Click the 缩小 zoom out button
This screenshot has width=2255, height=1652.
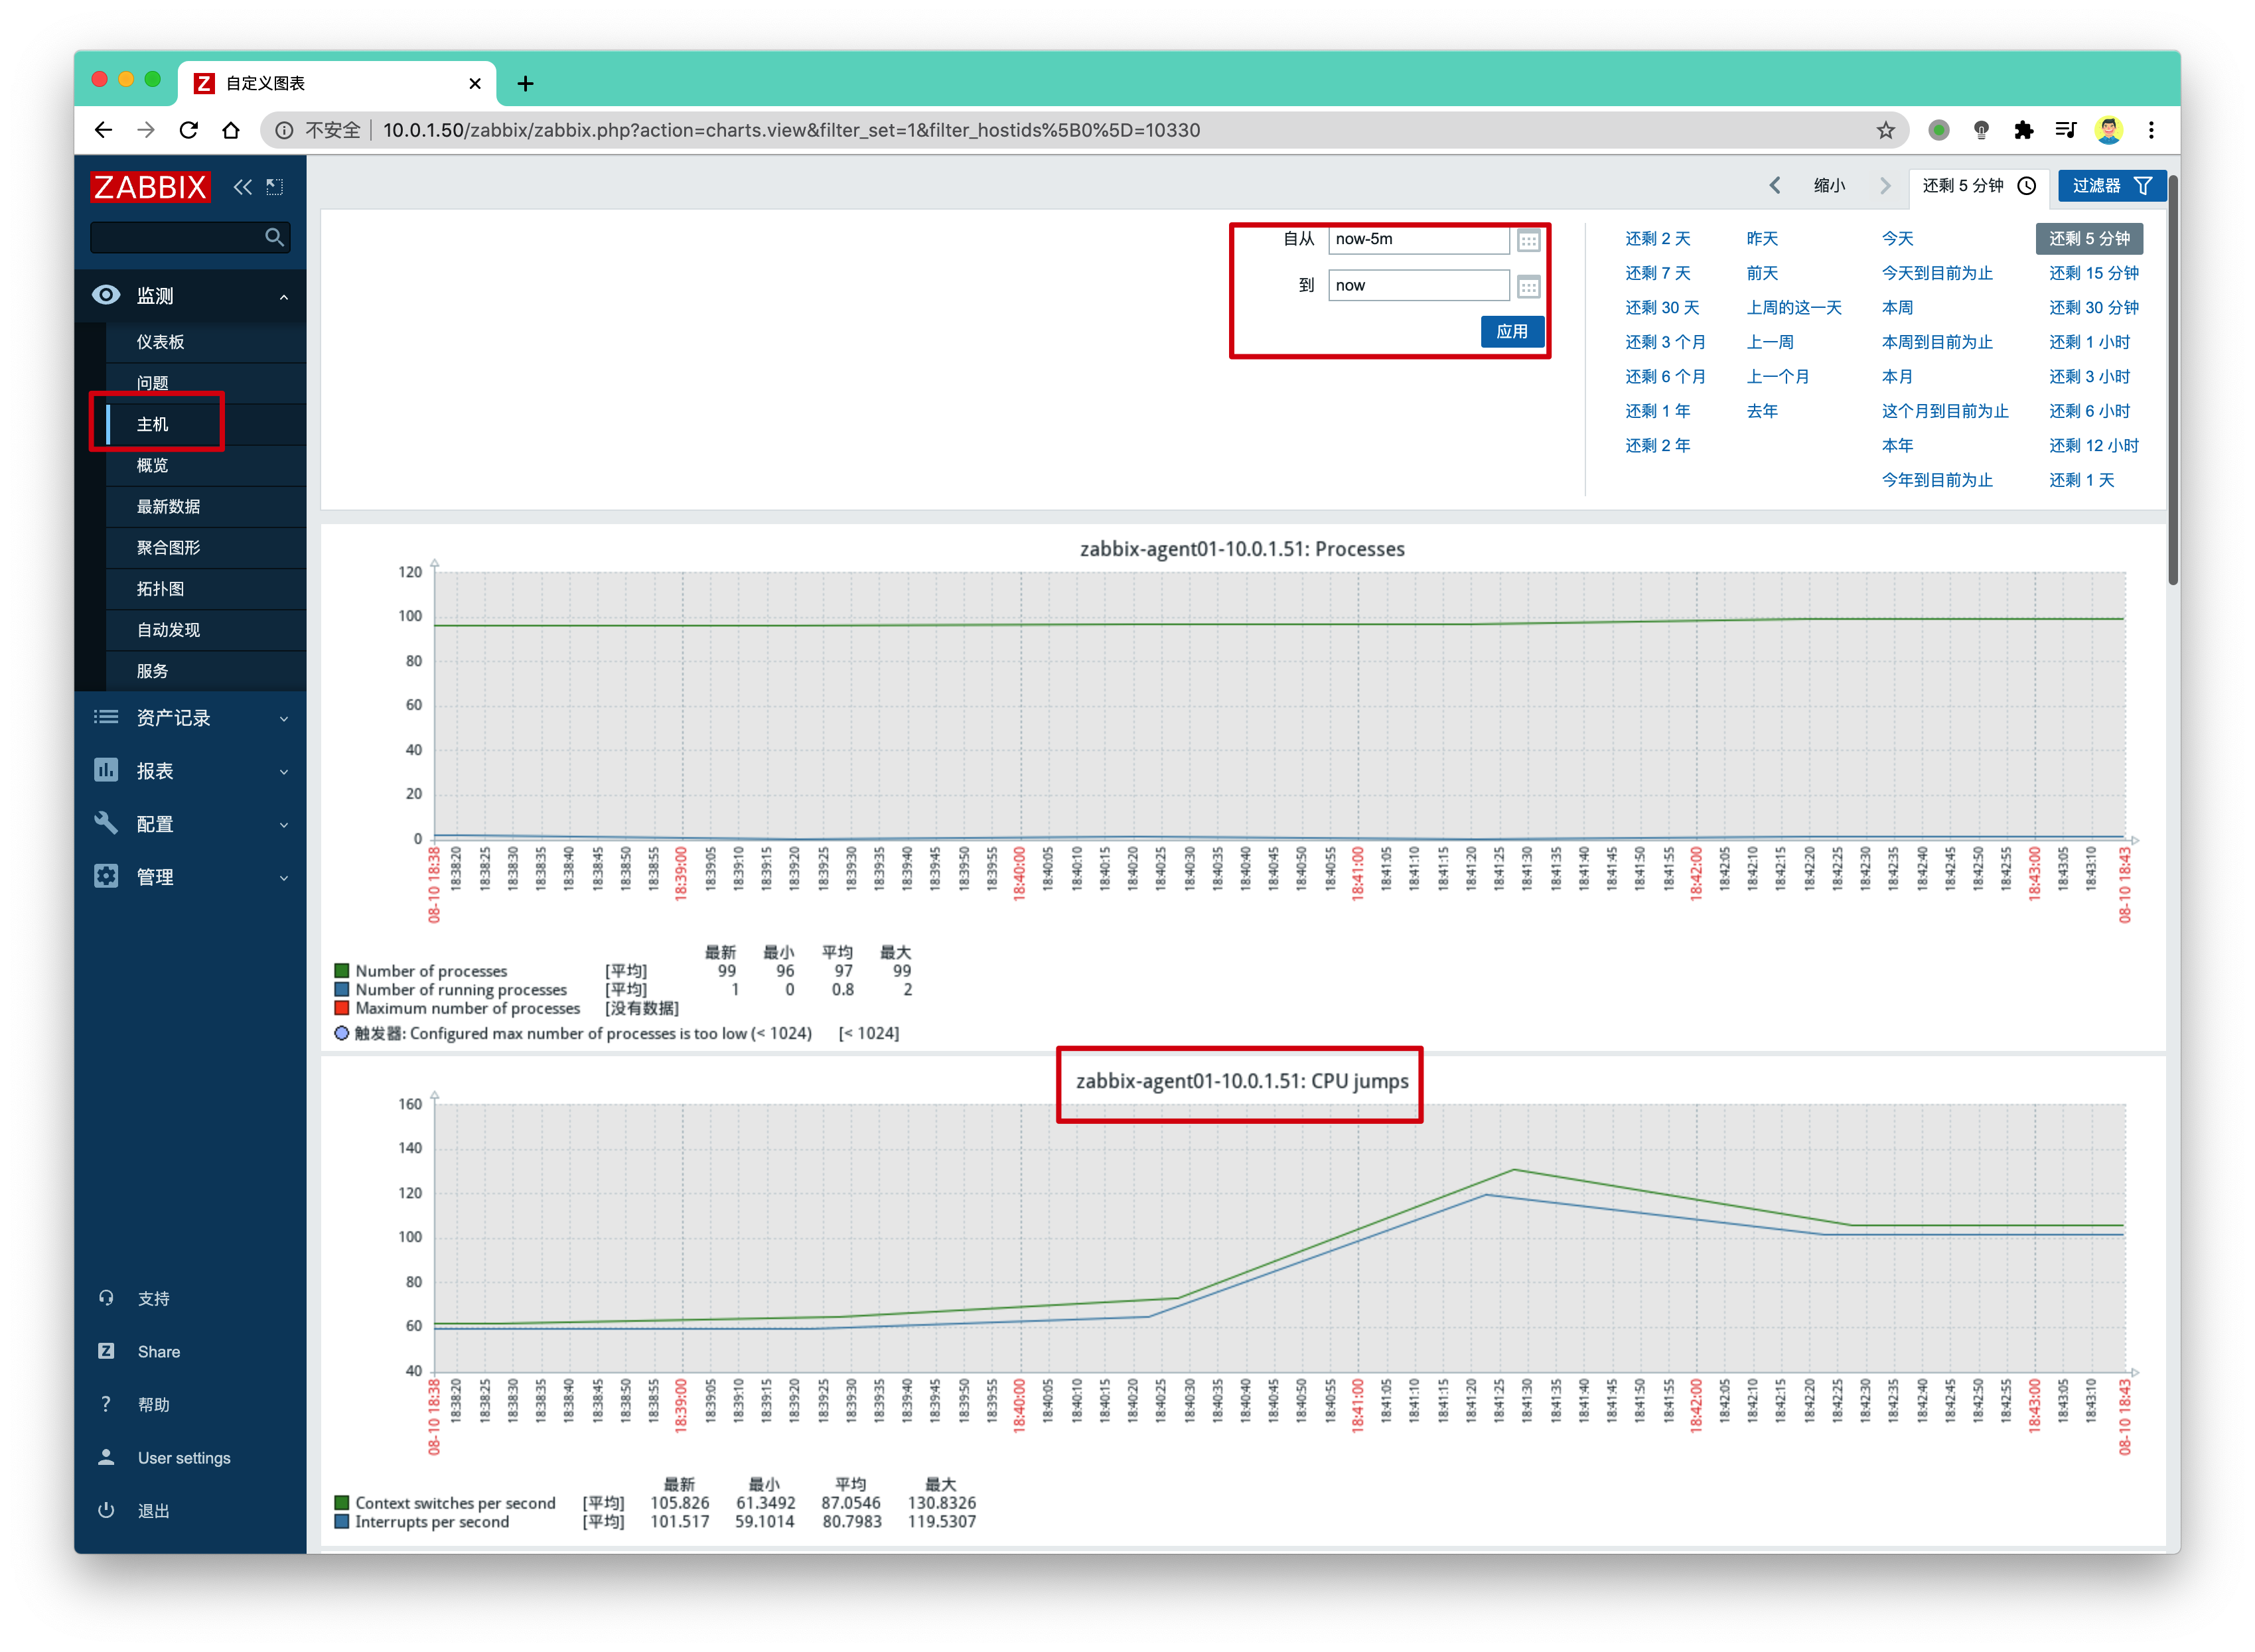click(1829, 186)
